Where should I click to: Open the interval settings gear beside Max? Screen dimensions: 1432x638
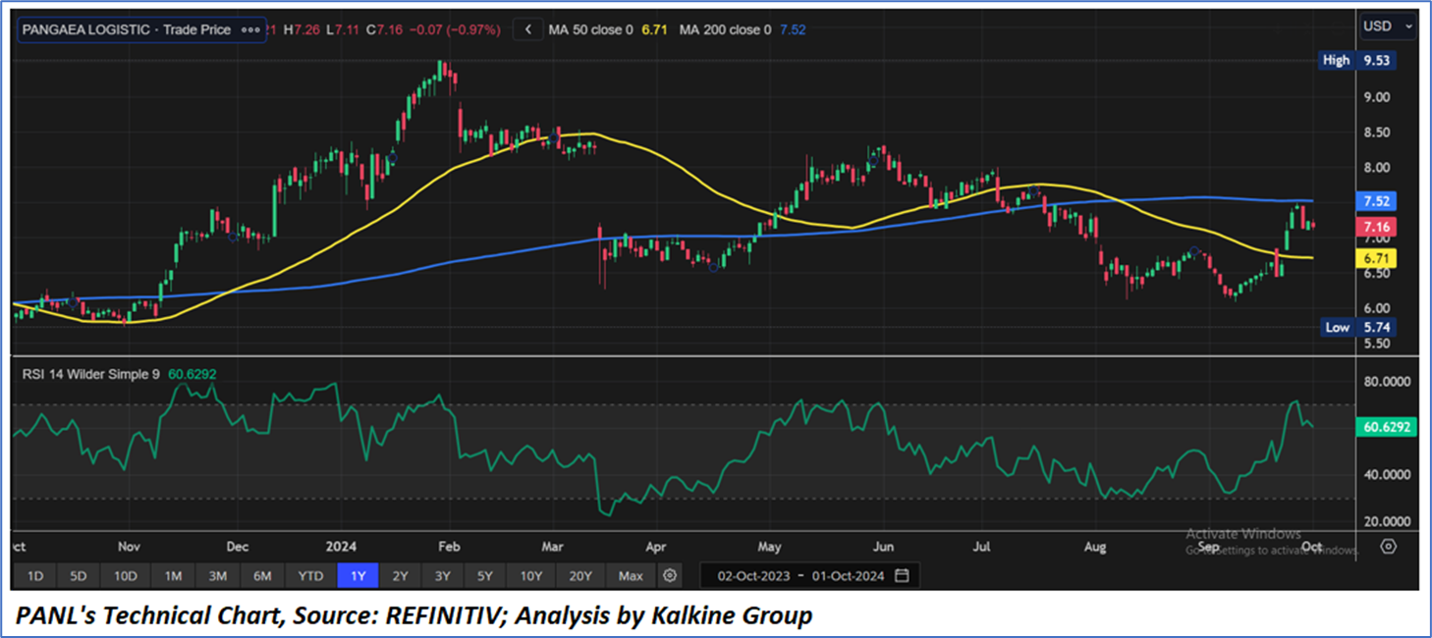(x=670, y=575)
